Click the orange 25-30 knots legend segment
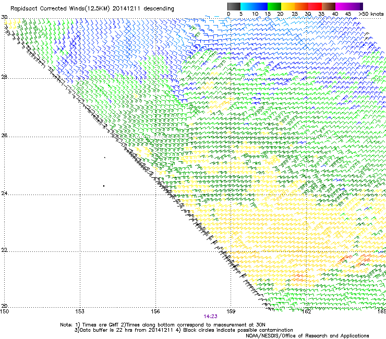The width and height of the screenshot is (386, 339). pyautogui.click(x=301, y=6)
